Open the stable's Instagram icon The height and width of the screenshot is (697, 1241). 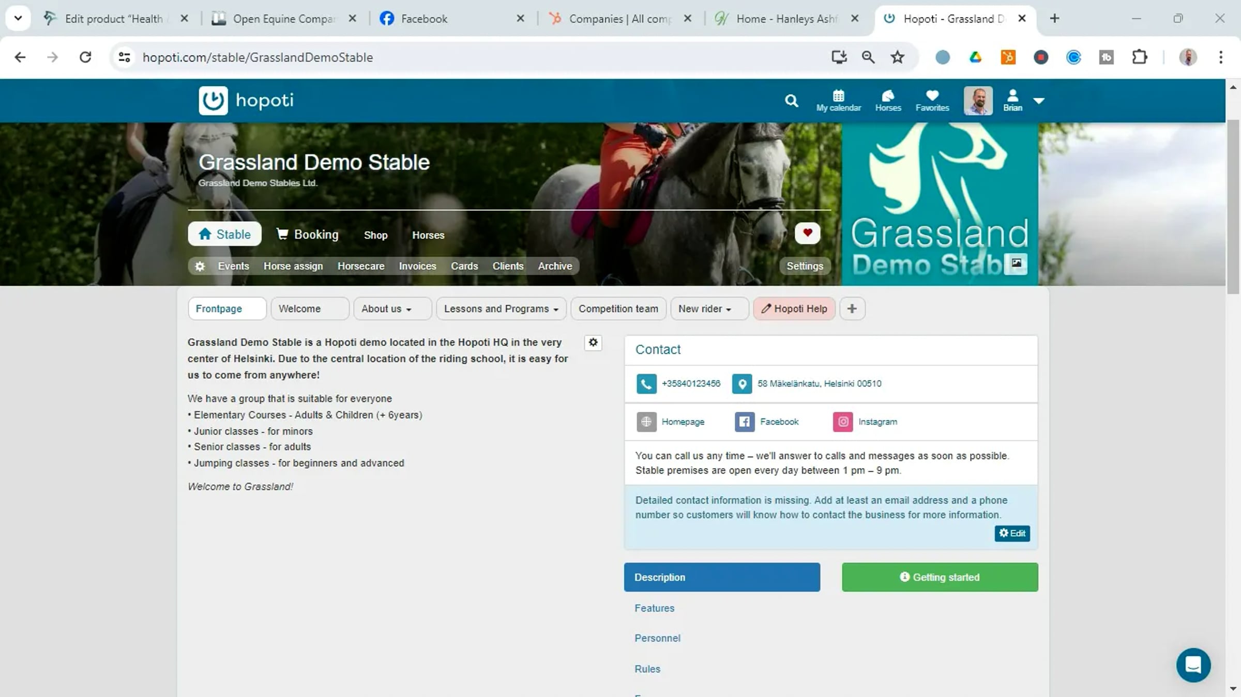click(x=843, y=422)
